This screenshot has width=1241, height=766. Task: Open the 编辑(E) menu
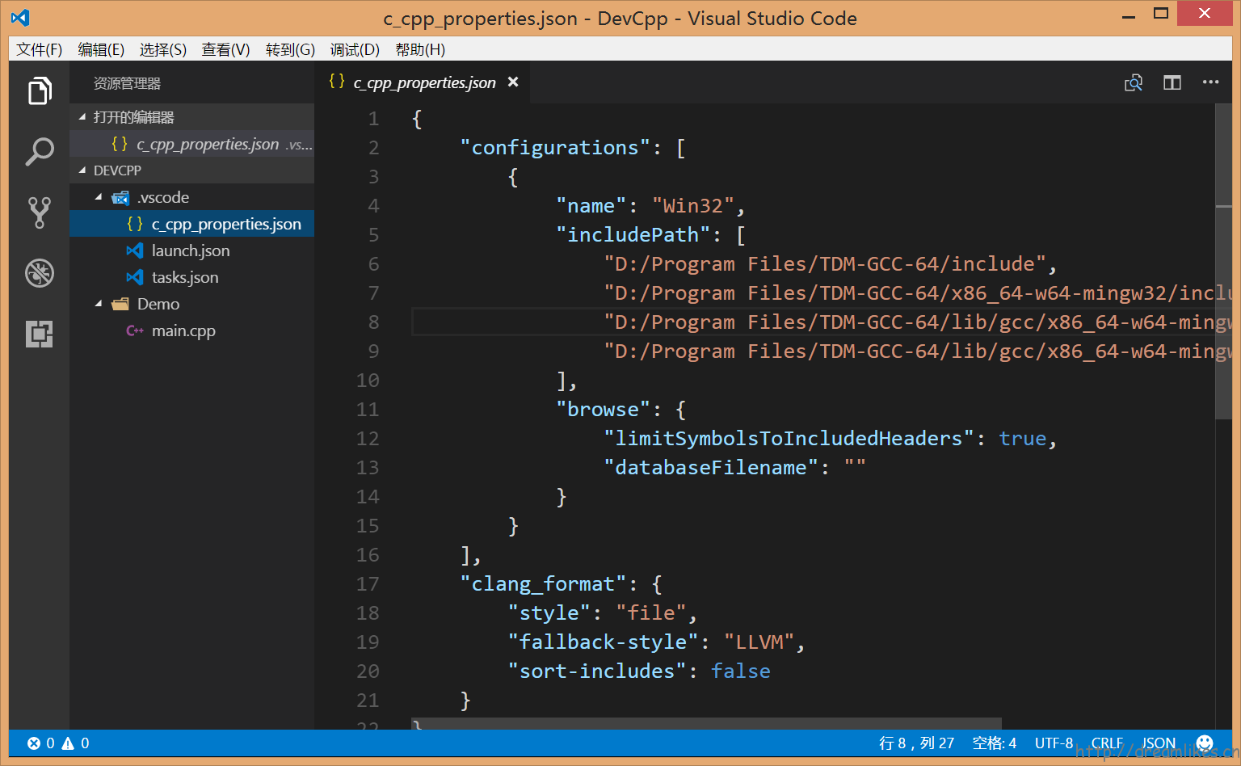101,49
